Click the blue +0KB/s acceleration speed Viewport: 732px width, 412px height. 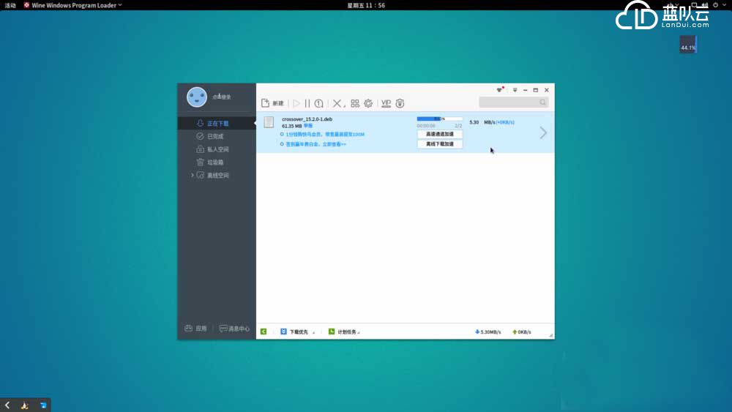pyautogui.click(x=505, y=122)
